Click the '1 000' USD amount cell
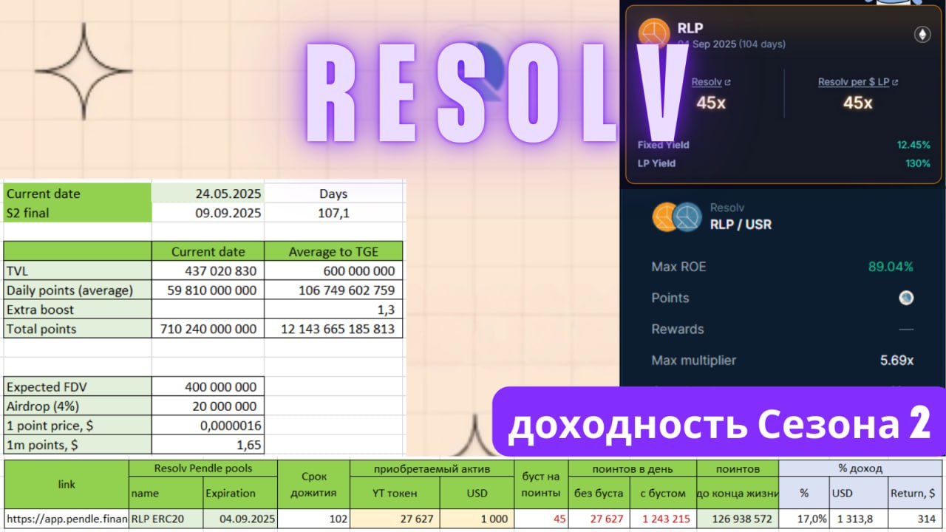Image resolution: width=946 pixels, height=532 pixels. pyautogui.click(x=477, y=519)
